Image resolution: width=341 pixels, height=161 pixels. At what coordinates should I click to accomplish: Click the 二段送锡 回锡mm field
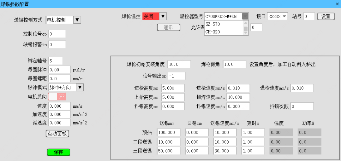point(197,142)
